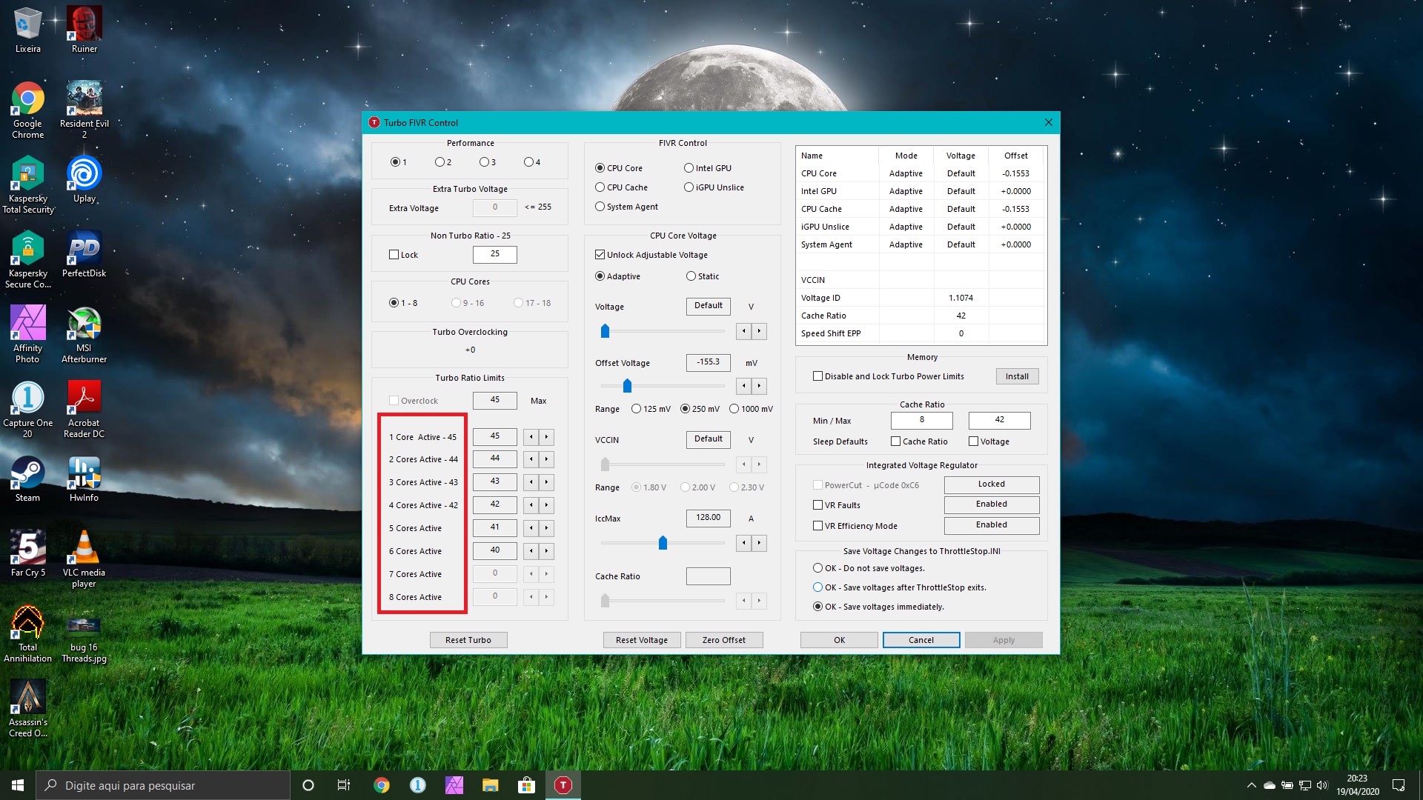
Task: Select CPU Cache radio button
Action: coord(600,187)
